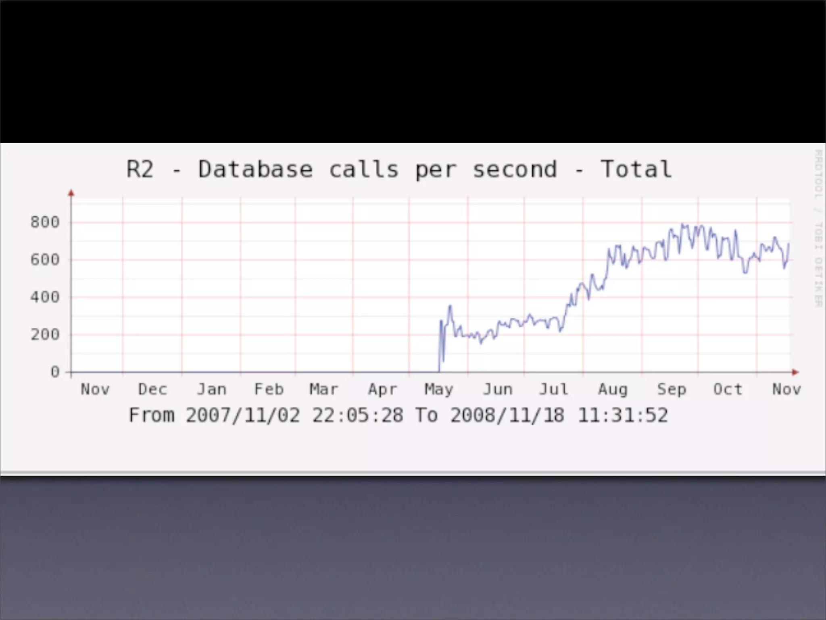This screenshot has width=826, height=620.
Task: Click the Jan month label
Action: point(211,390)
